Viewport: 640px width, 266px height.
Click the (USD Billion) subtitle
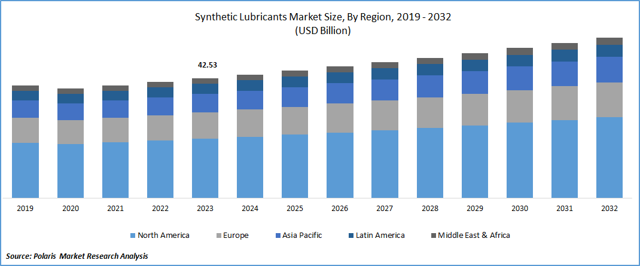click(323, 32)
